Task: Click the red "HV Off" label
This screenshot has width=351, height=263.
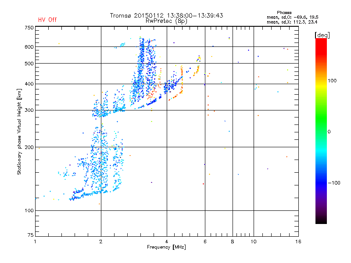Action: 47,20
